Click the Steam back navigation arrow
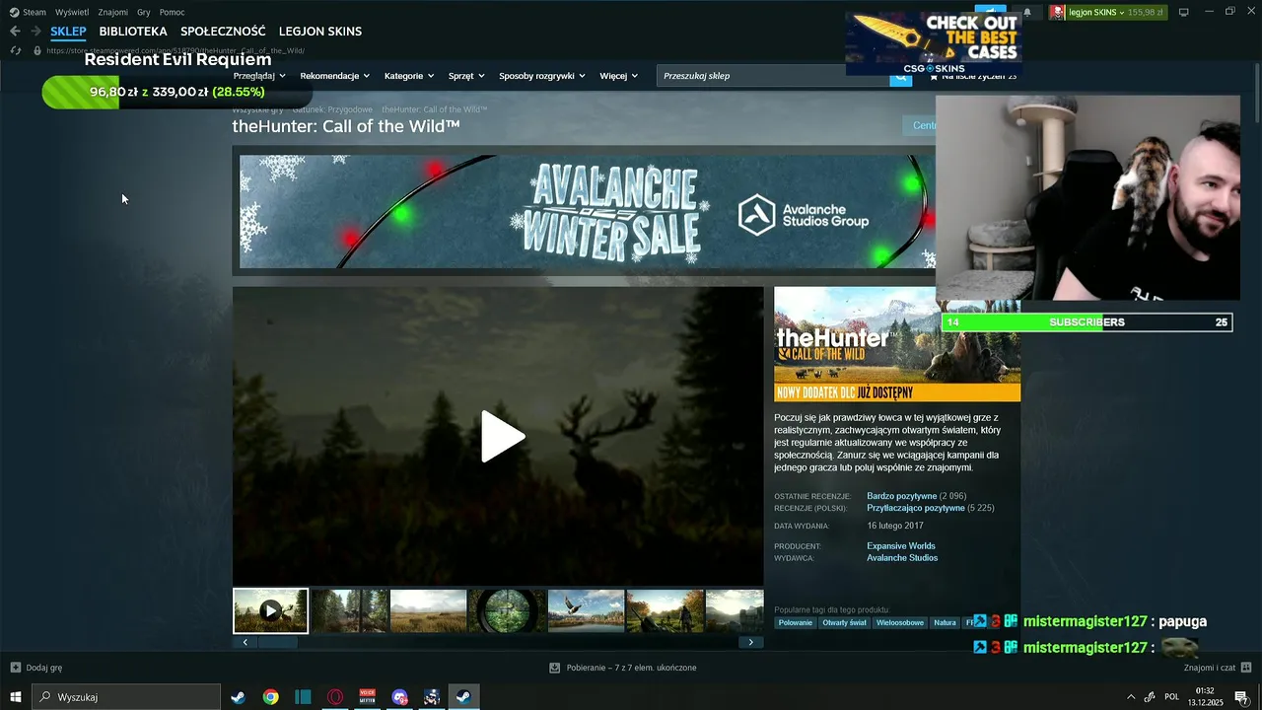Image resolution: width=1262 pixels, height=710 pixels. [15, 32]
